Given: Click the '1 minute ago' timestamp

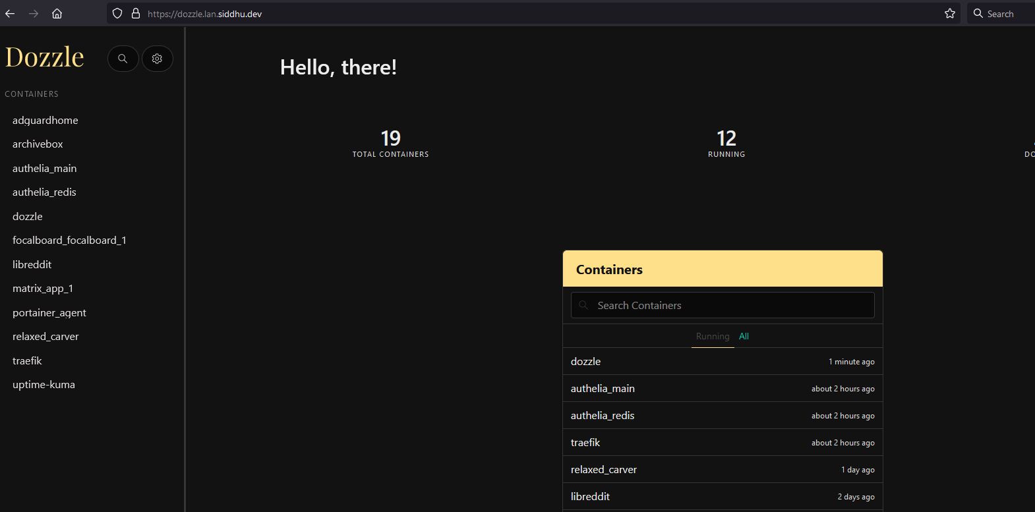Looking at the screenshot, I should [852, 362].
